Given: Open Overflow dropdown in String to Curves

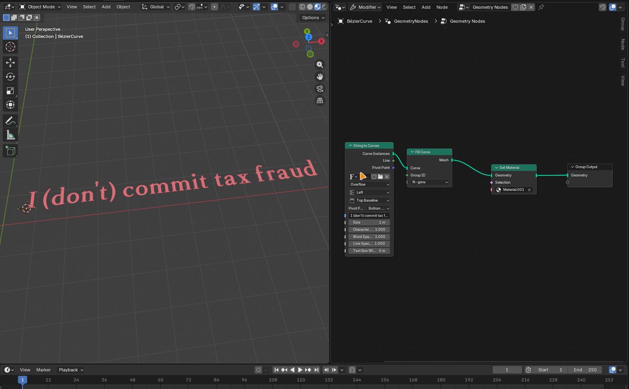Looking at the screenshot, I should click(x=370, y=185).
